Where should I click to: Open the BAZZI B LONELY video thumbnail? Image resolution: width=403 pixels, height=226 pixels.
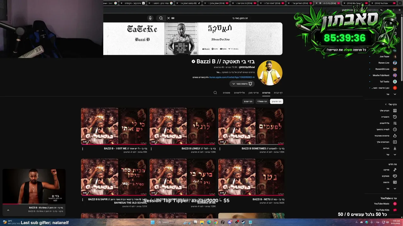point(183,126)
